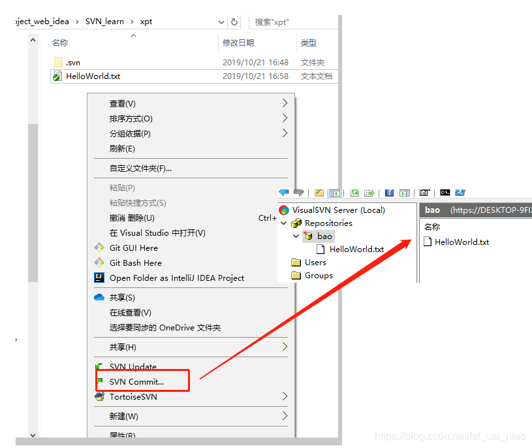532x448 pixels.
Task: Click the Forward arrow in VisualSVN toolbar
Action: [298, 193]
